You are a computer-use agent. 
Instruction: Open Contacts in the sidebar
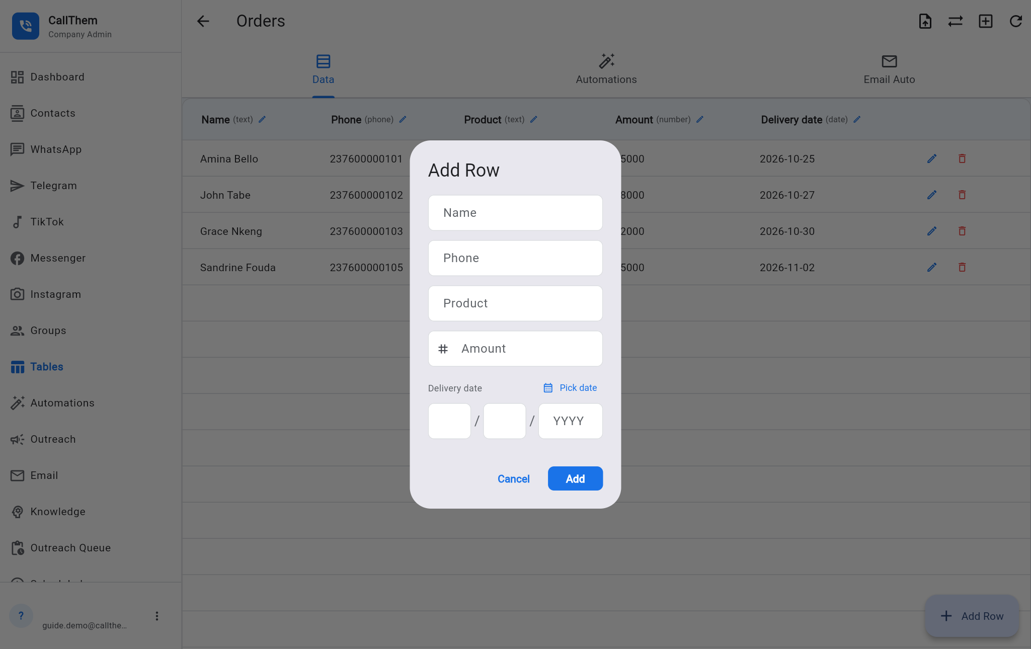pyautogui.click(x=91, y=113)
